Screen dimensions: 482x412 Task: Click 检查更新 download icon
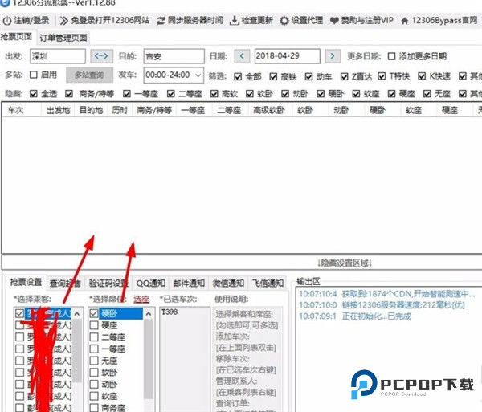point(235,21)
